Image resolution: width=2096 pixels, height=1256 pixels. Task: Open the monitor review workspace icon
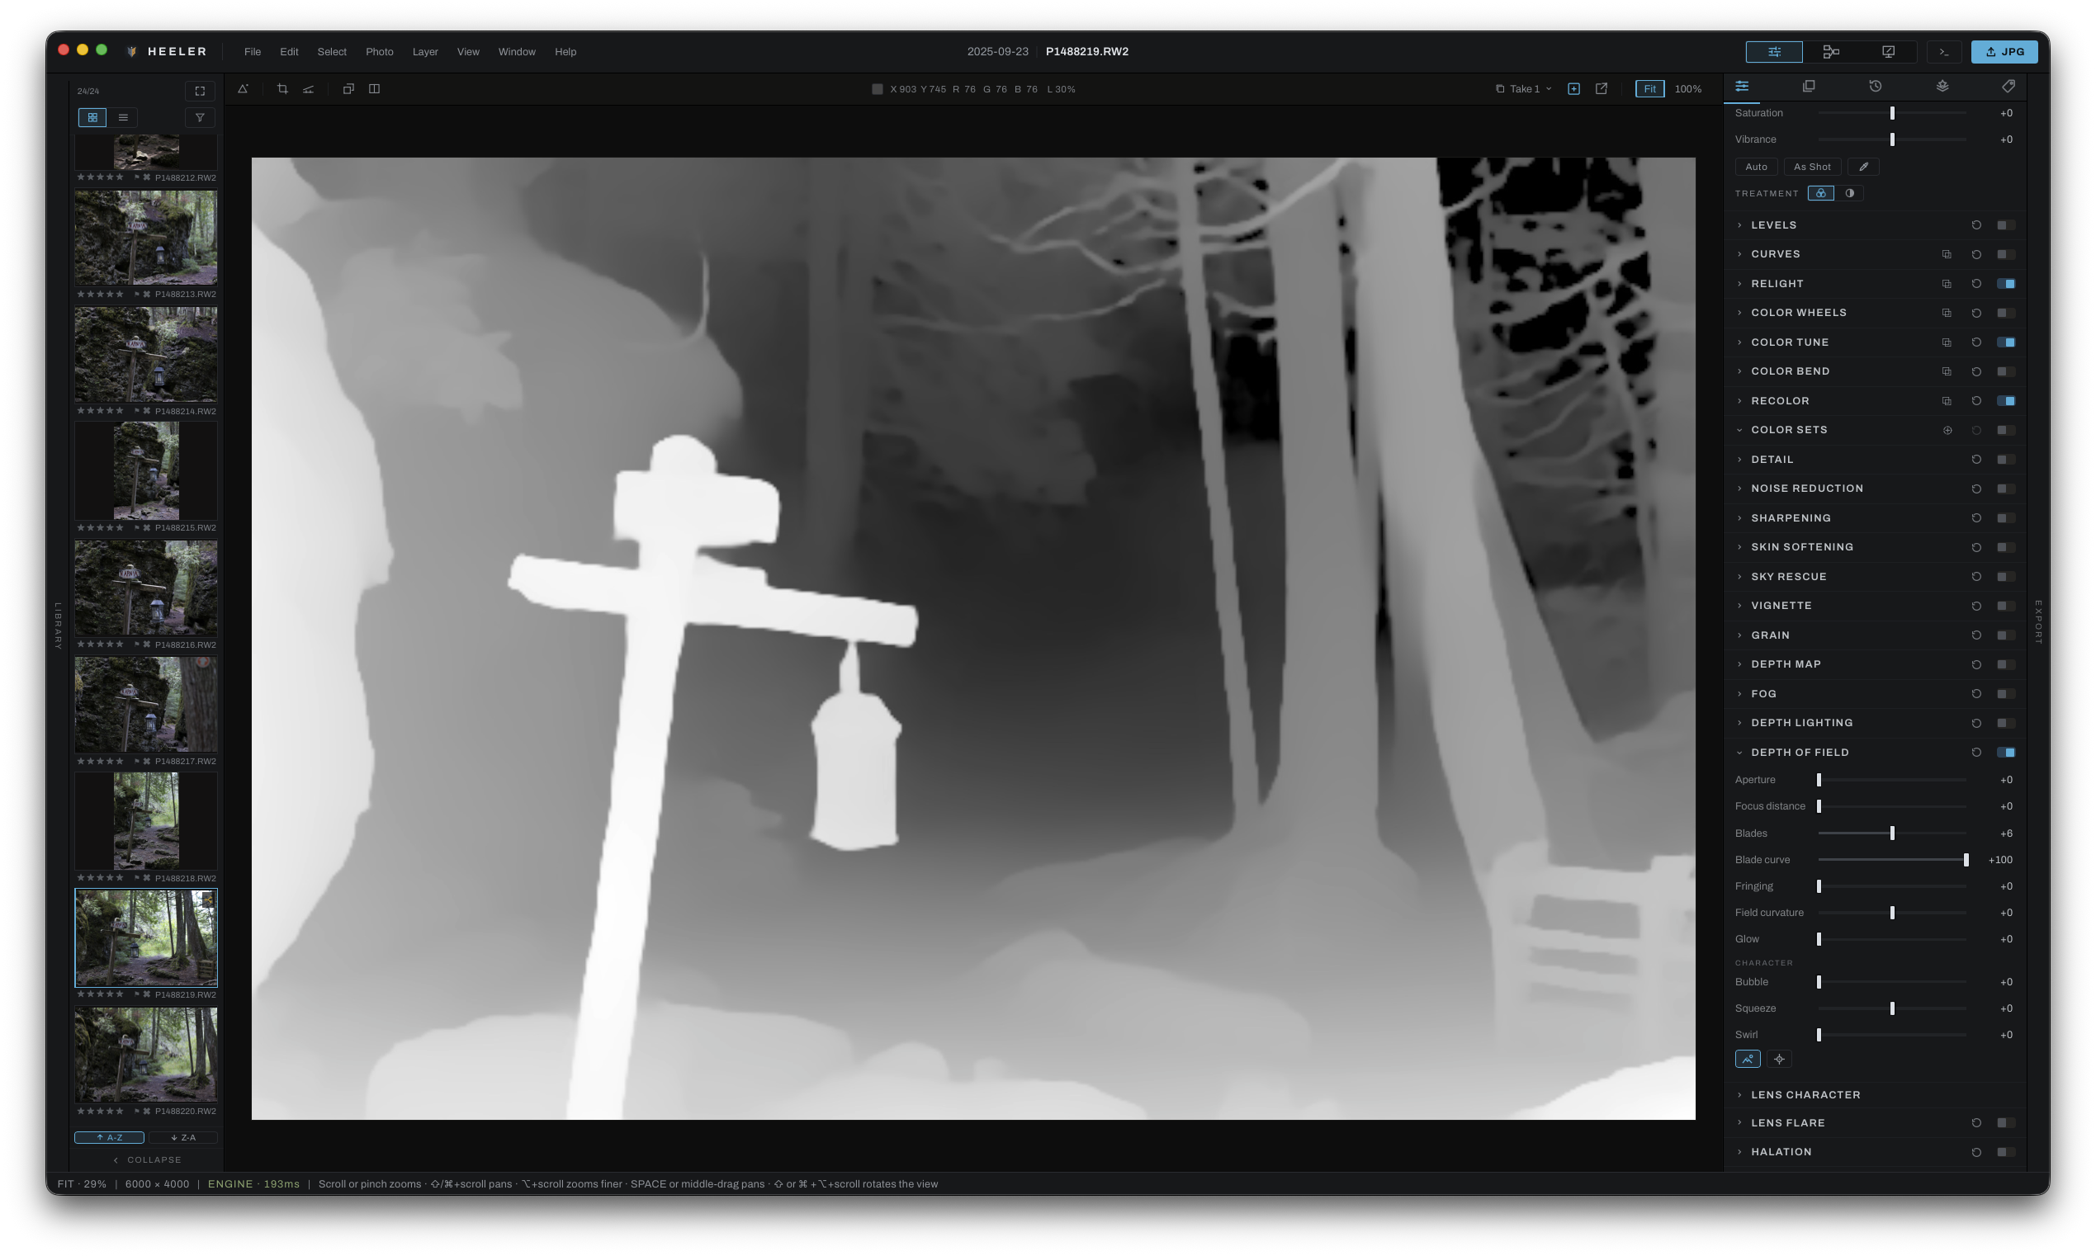[x=1888, y=52]
